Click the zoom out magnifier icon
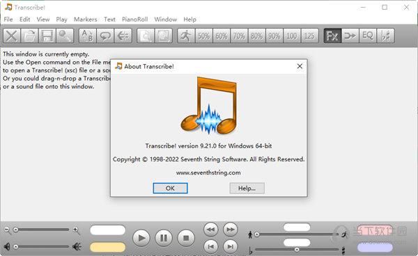Viewport: 418px width, 256px height. pyautogui.click(x=7, y=230)
